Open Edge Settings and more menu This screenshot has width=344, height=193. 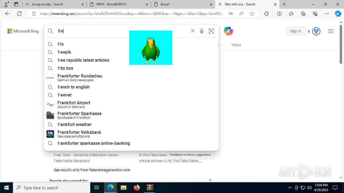point(327,14)
